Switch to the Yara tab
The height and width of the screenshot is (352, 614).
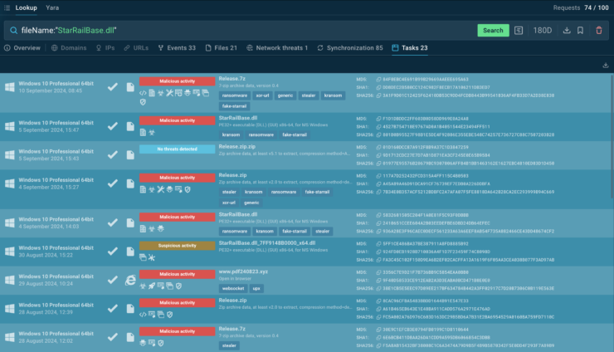[x=53, y=6]
